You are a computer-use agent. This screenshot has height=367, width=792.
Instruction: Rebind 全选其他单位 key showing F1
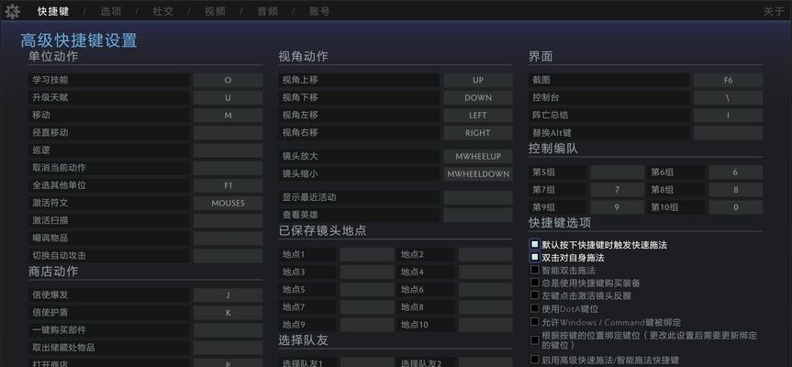click(228, 185)
